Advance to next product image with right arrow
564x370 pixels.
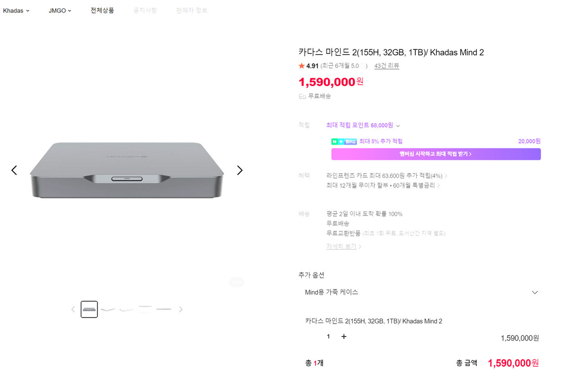pos(240,170)
